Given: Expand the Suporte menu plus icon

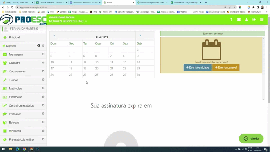Looking at the screenshot, I should point(43,46).
